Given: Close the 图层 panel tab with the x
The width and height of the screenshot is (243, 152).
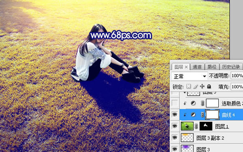Looking at the screenshot, I should click(186, 67).
